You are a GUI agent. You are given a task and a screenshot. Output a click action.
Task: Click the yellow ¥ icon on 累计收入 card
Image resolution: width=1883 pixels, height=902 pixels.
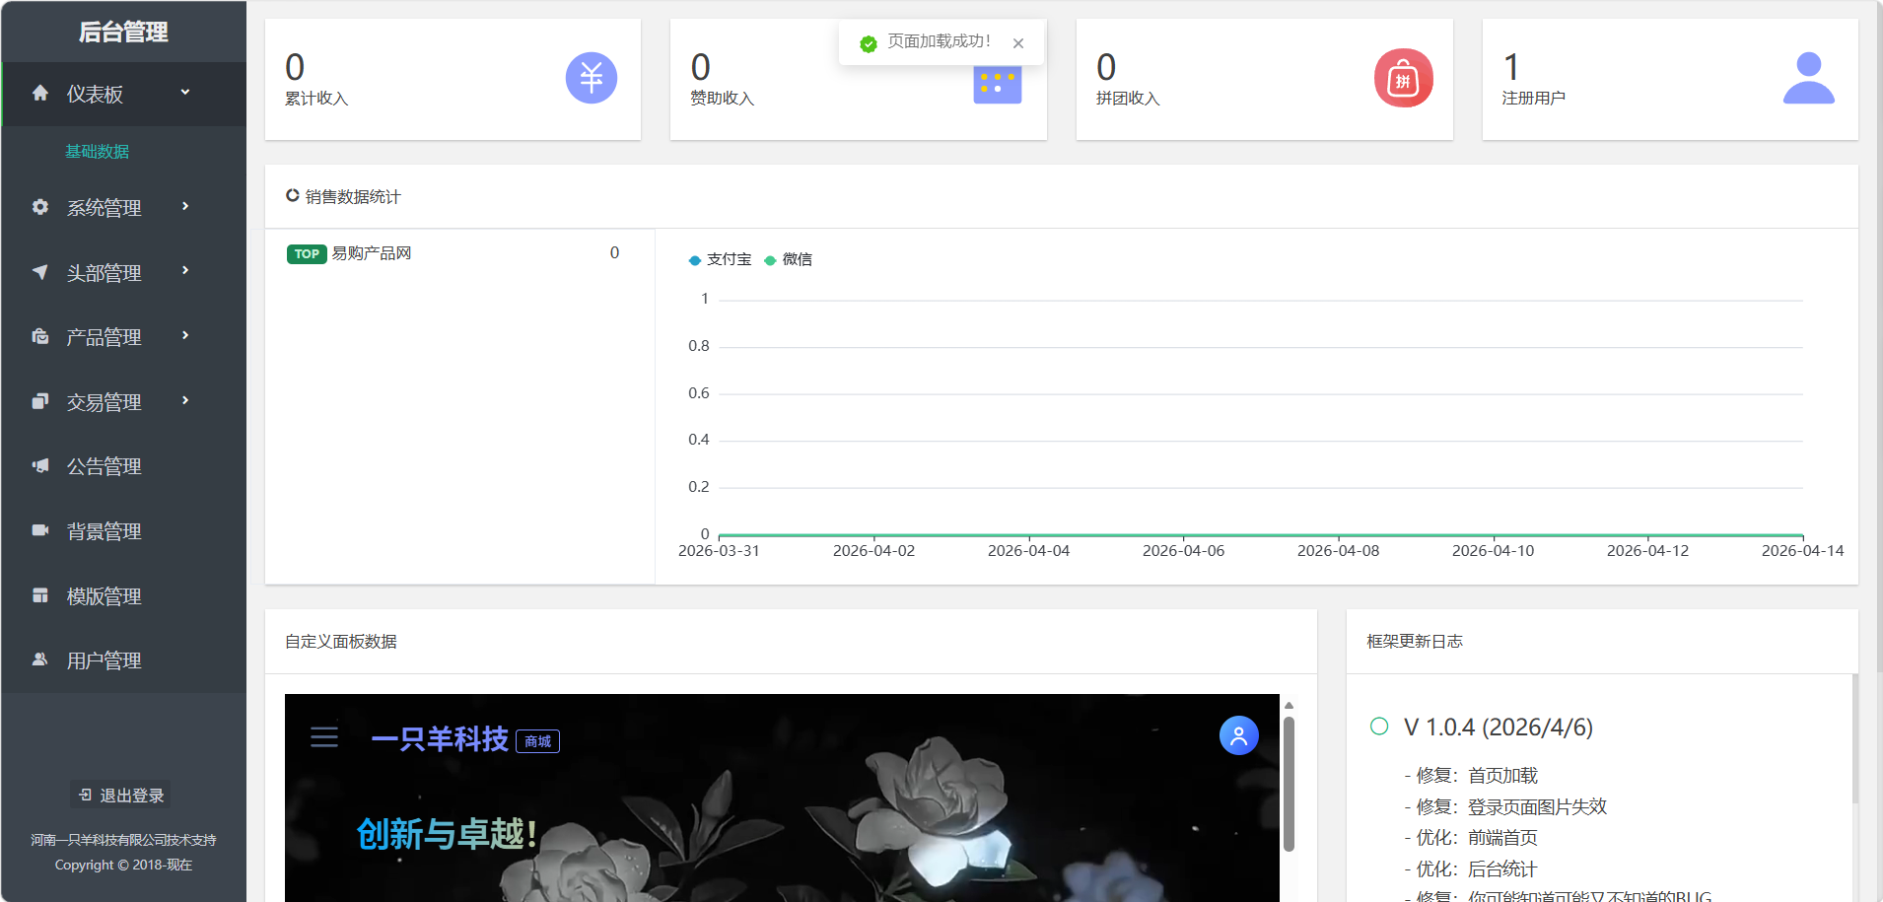590,77
